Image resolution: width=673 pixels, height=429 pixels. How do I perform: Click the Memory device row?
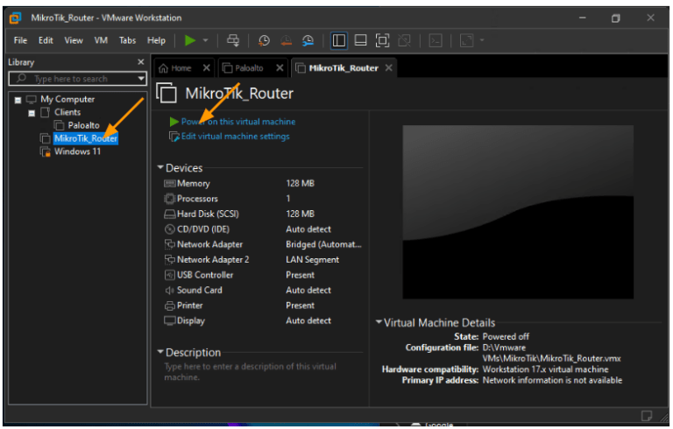pyautogui.click(x=262, y=184)
